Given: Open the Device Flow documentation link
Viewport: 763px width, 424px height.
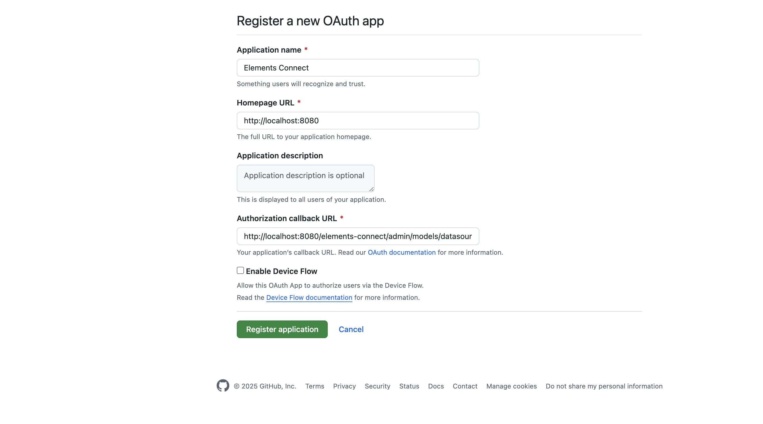Looking at the screenshot, I should pyautogui.click(x=309, y=297).
